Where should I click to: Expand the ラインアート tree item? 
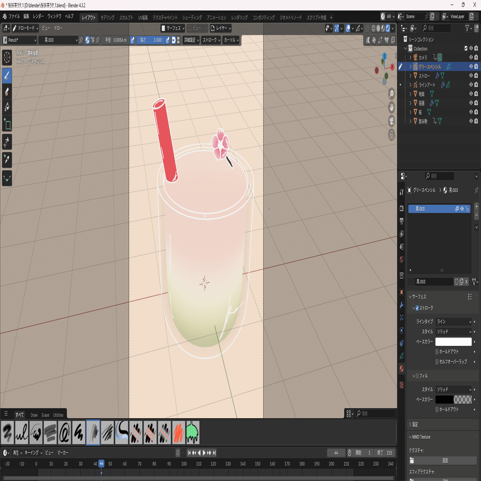pos(410,85)
